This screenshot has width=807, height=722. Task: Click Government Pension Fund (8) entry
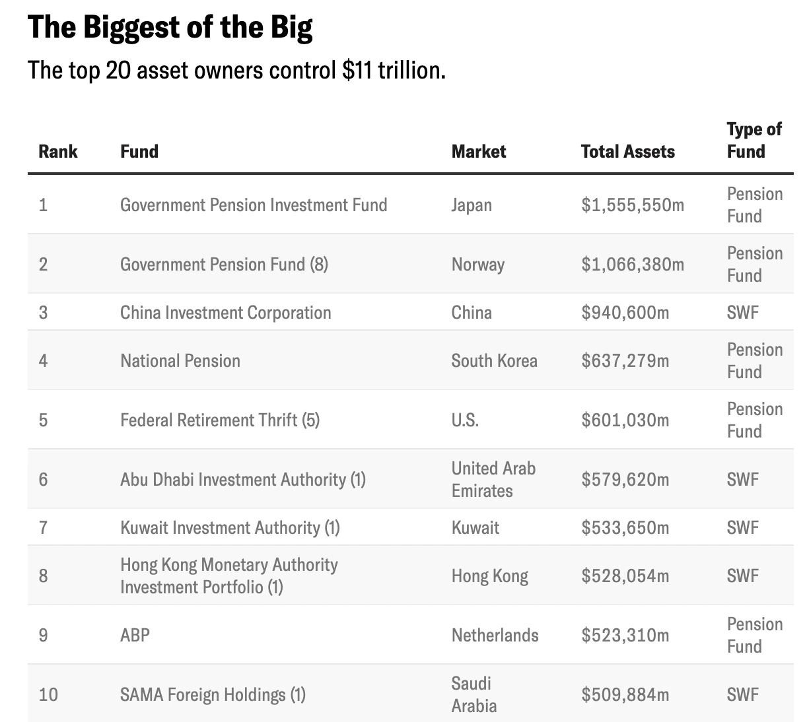(224, 264)
